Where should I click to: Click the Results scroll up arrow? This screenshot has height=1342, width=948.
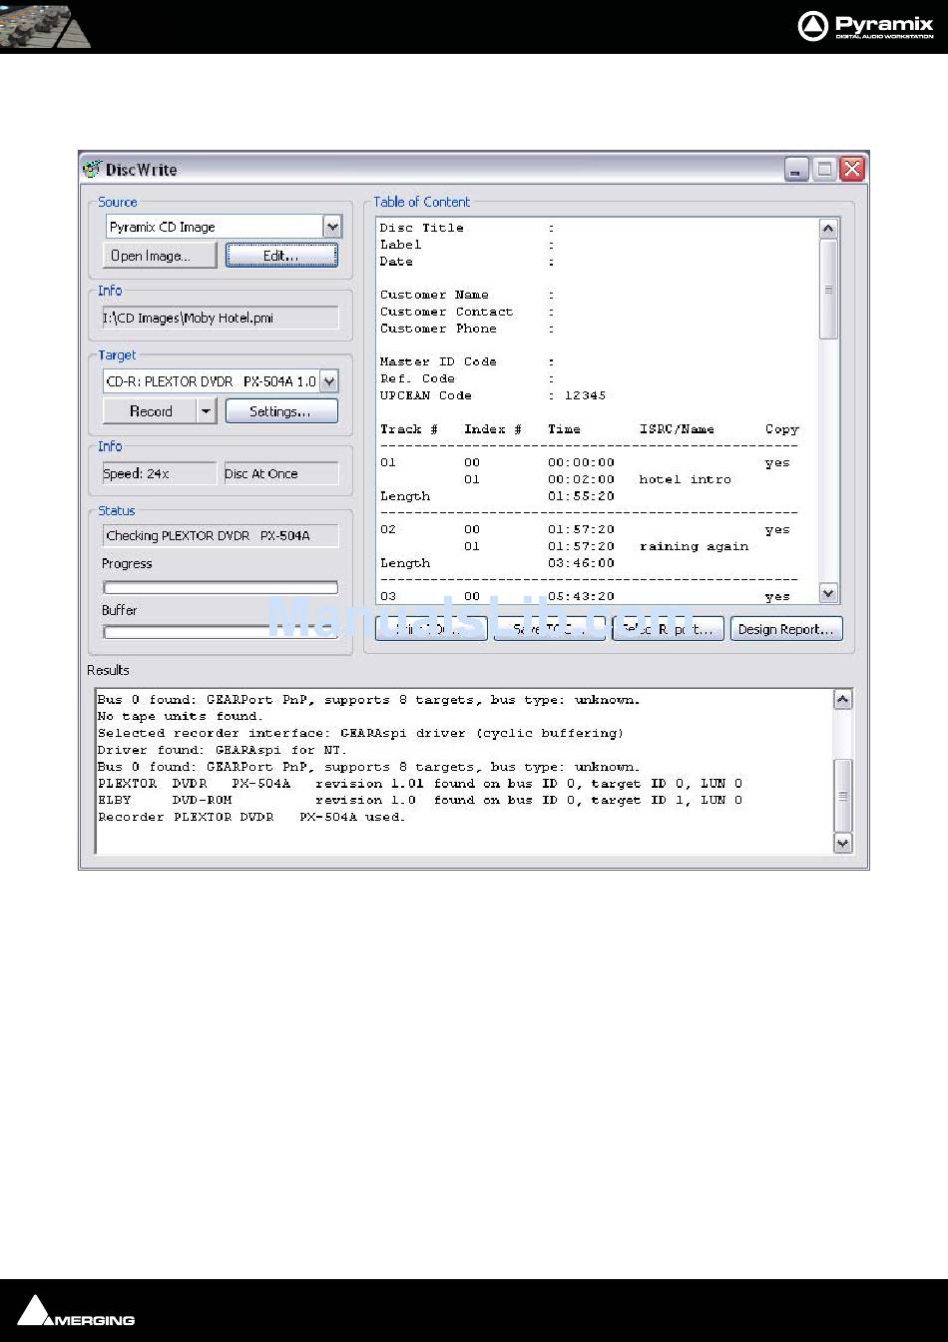pyautogui.click(x=842, y=700)
